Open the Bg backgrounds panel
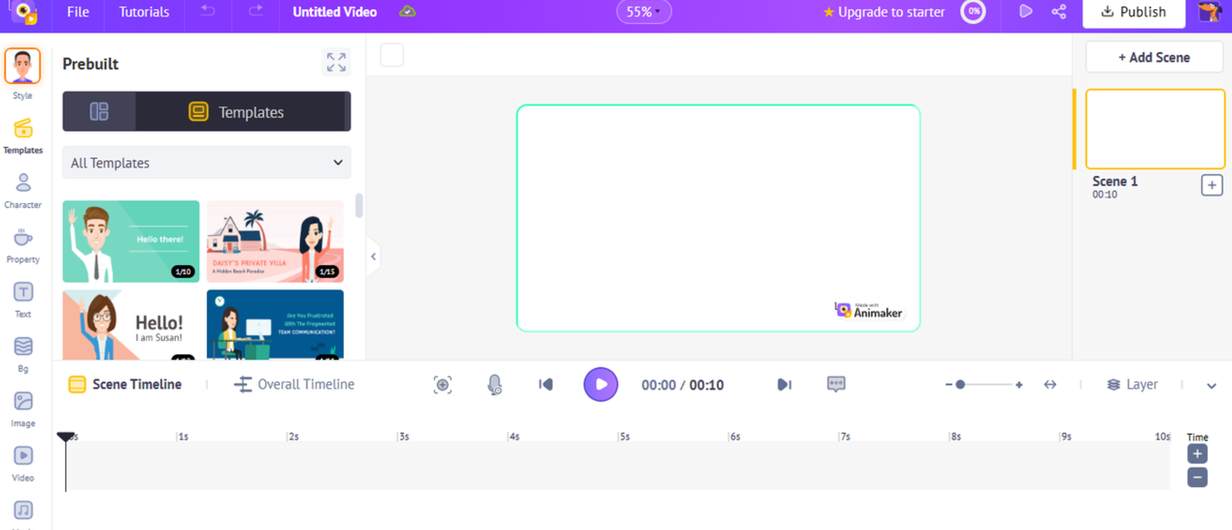Screen dimensions: 1232x530 23,354
